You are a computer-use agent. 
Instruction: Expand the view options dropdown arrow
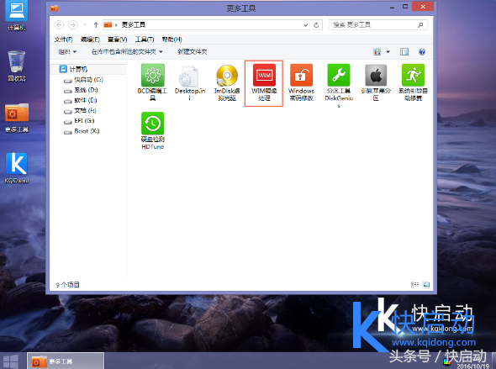pyautogui.click(x=388, y=51)
